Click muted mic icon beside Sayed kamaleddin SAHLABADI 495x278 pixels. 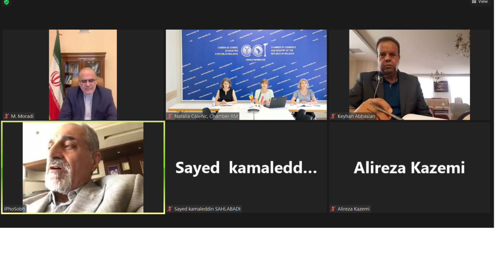coord(170,209)
